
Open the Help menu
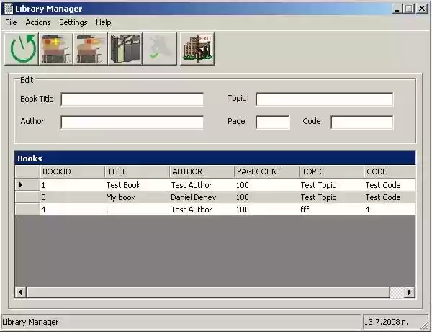[x=103, y=22]
